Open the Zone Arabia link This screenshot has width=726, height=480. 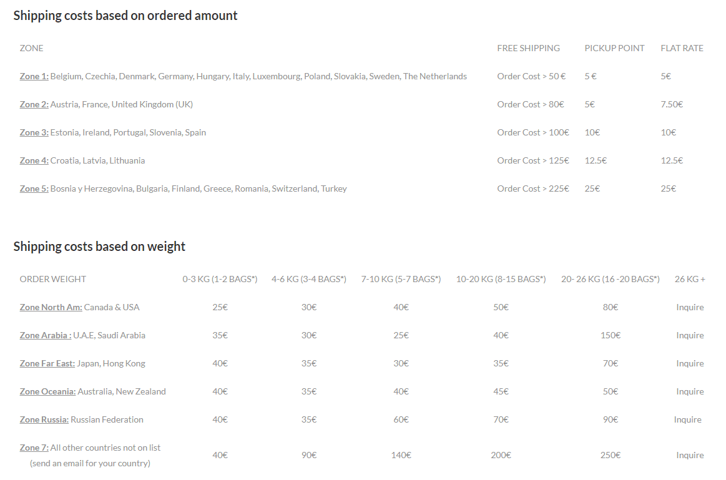46,336
